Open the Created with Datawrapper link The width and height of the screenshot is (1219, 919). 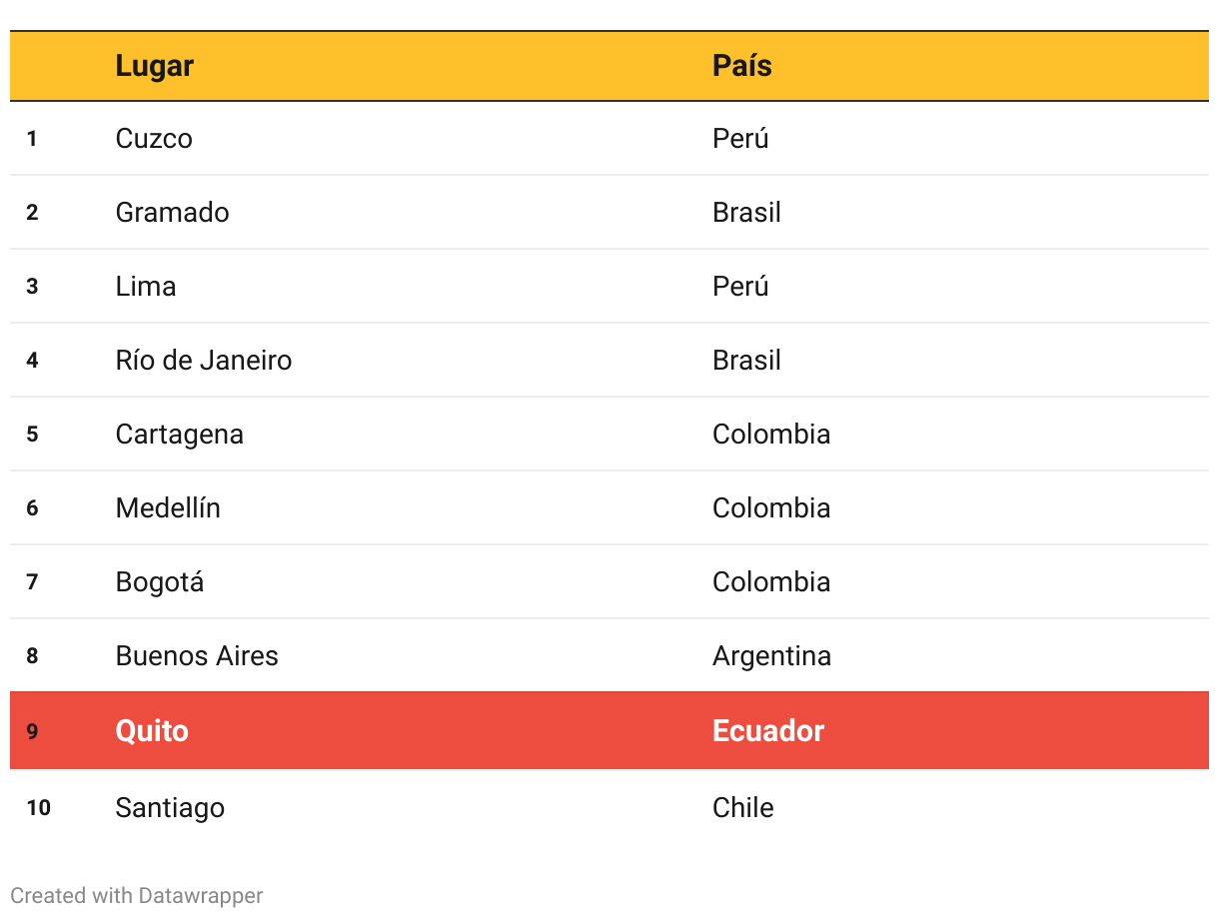coord(137,895)
